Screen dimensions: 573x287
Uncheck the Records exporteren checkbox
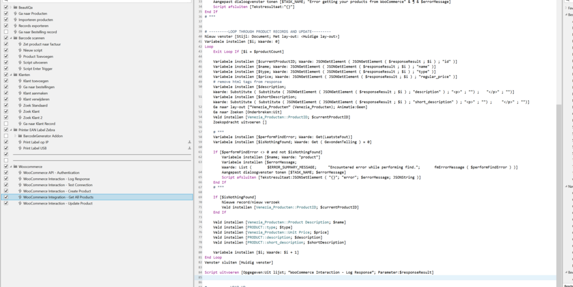[6, 26]
